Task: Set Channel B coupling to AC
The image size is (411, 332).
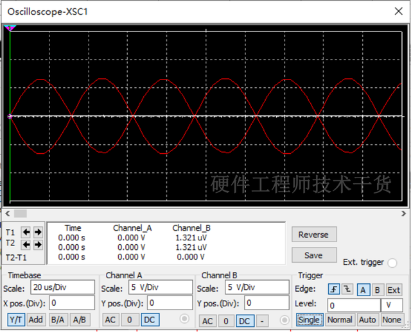Action: [207, 321]
